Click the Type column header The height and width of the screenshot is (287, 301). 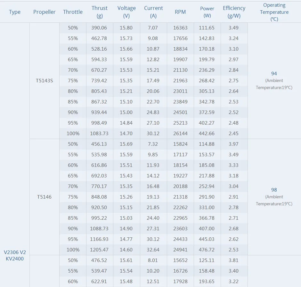15,12
